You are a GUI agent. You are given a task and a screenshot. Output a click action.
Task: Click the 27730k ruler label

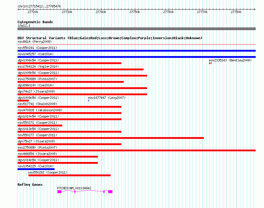point(67,12)
